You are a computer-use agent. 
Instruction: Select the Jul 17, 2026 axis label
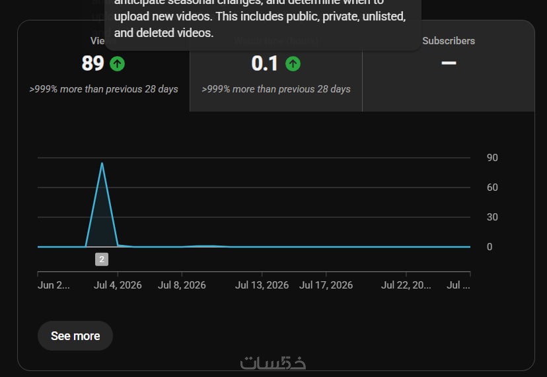326,285
